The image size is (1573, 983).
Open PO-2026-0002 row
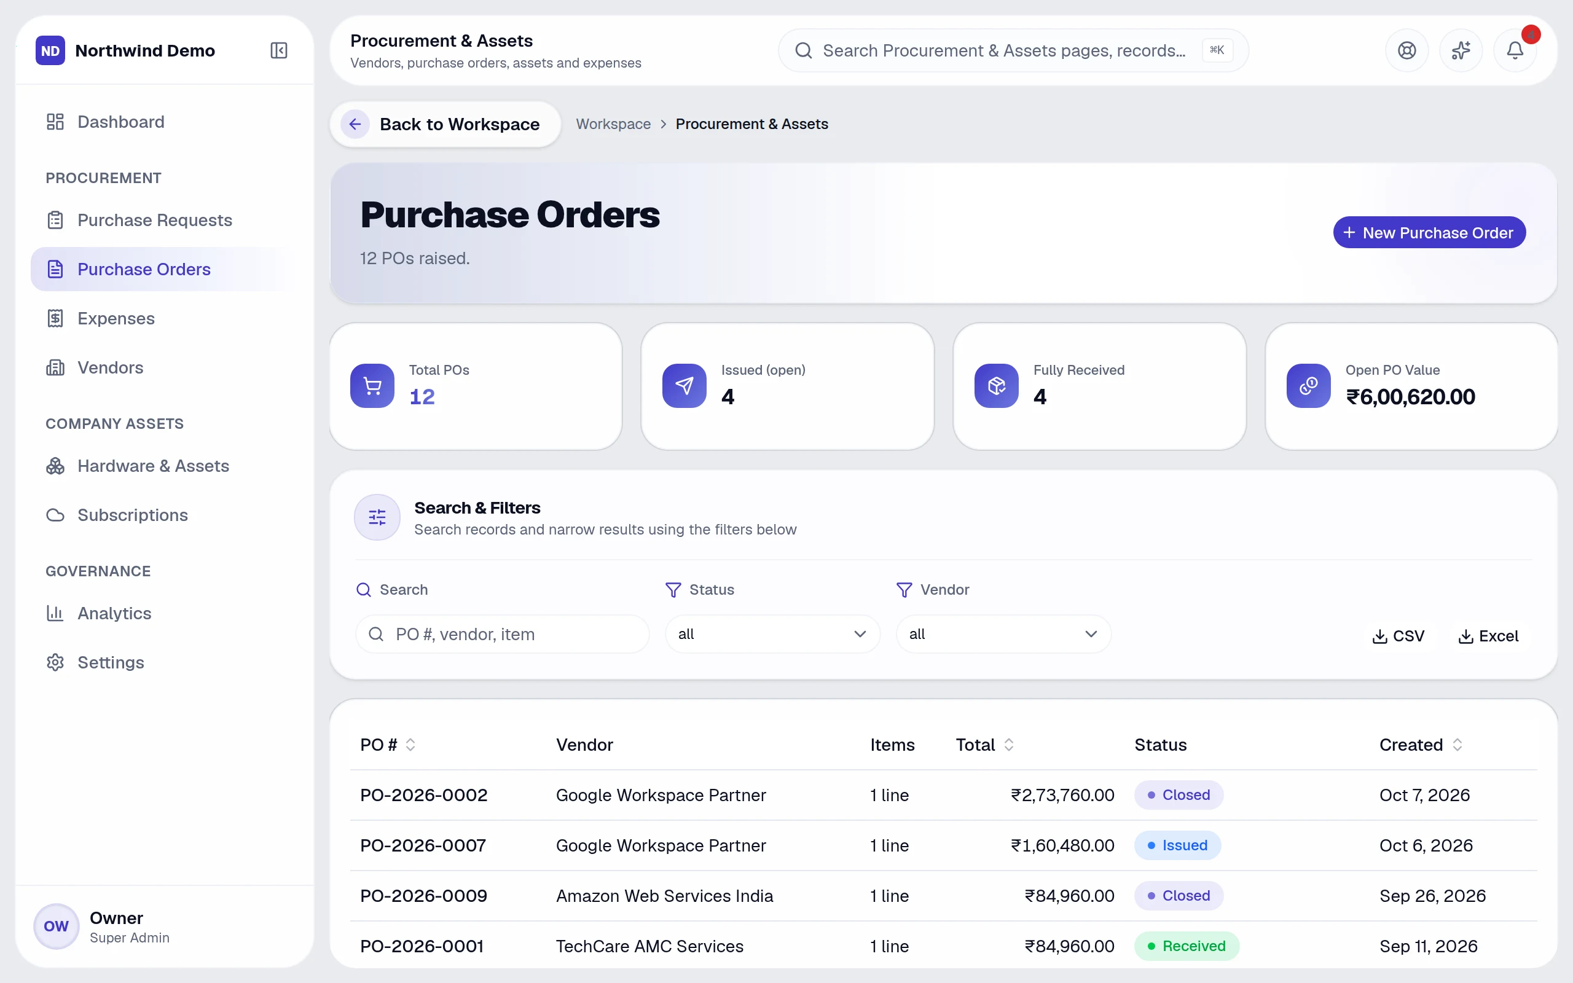(x=943, y=795)
